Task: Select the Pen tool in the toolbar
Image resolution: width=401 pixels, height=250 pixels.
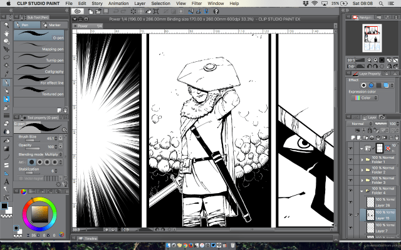Action: (x=6, y=82)
